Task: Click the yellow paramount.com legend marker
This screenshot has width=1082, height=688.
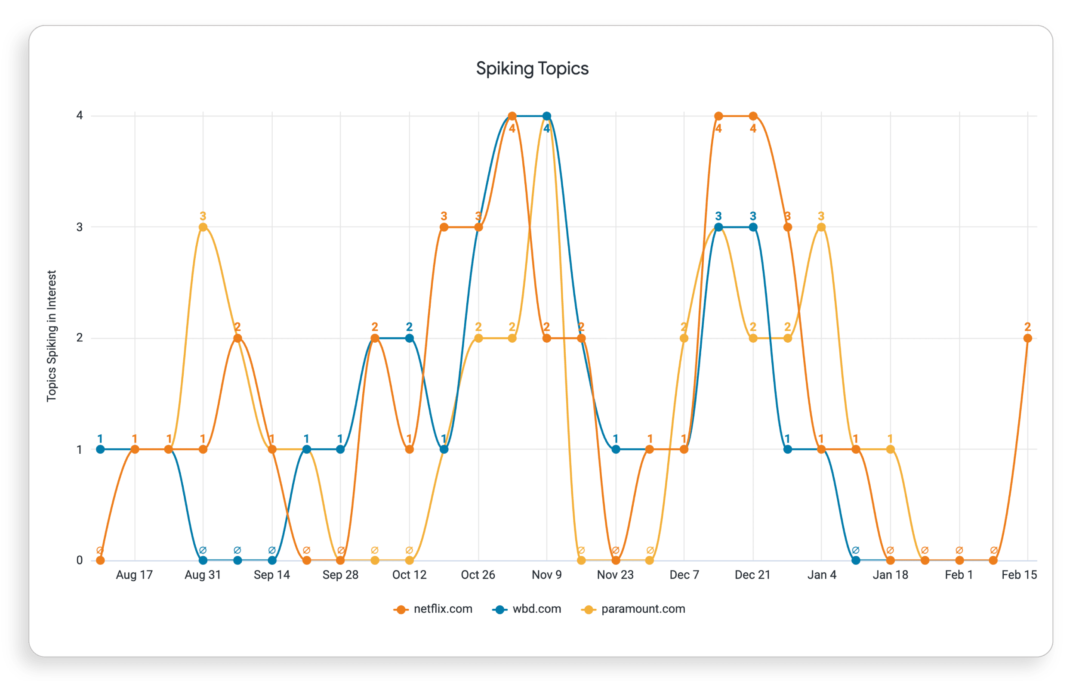Action: pos(588,610)
